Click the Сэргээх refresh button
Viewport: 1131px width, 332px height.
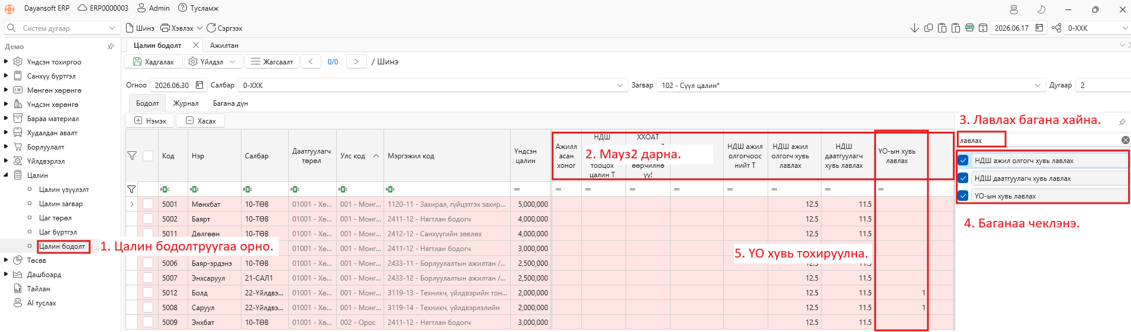224,28
